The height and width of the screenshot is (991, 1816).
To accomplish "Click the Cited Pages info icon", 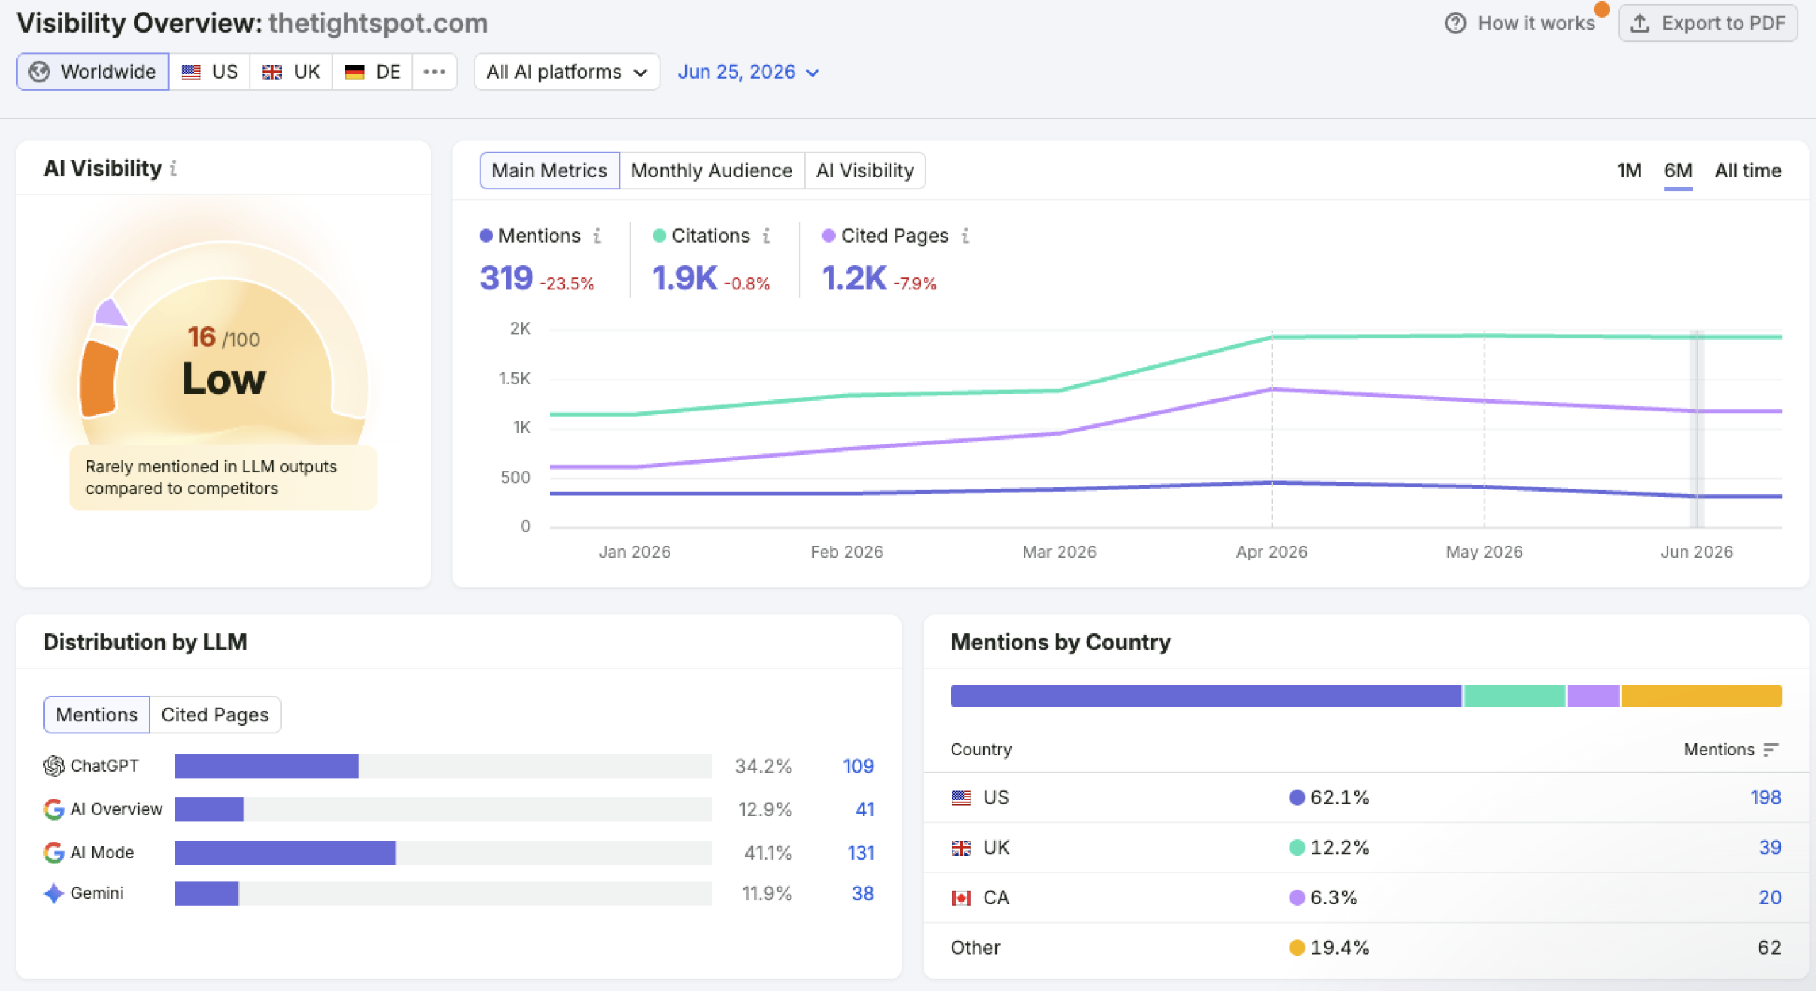I will 965,236.
